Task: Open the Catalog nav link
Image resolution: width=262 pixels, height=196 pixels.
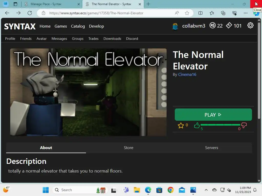Action: tap(78, 26)
